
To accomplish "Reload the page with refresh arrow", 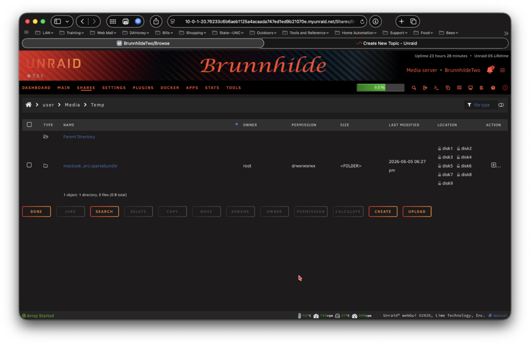I will [362, 22].
